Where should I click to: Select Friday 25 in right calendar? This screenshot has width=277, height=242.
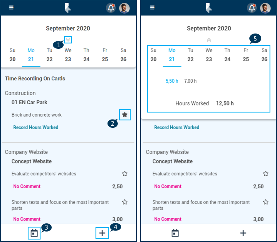click(246, 59)
